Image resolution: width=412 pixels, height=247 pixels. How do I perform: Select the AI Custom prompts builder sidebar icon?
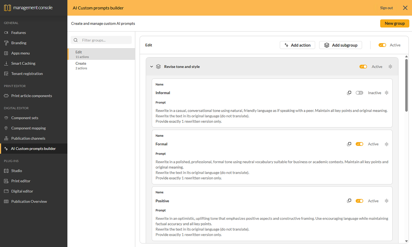(x=6, y=148)
